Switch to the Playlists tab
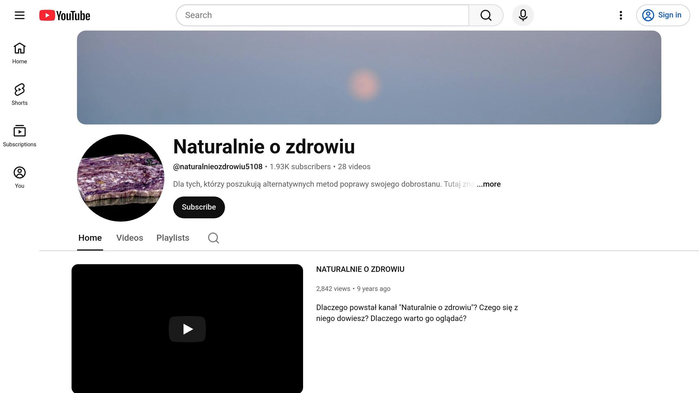Screen dimensions: 699x393 [x=173, y=238]
